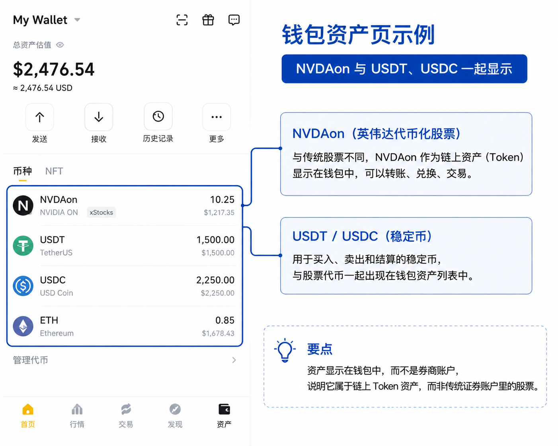Click the NVDAon 与 USDT、USDC 一起显示 banner
Screen dimensions: 558x446
[x=404, y=69]
